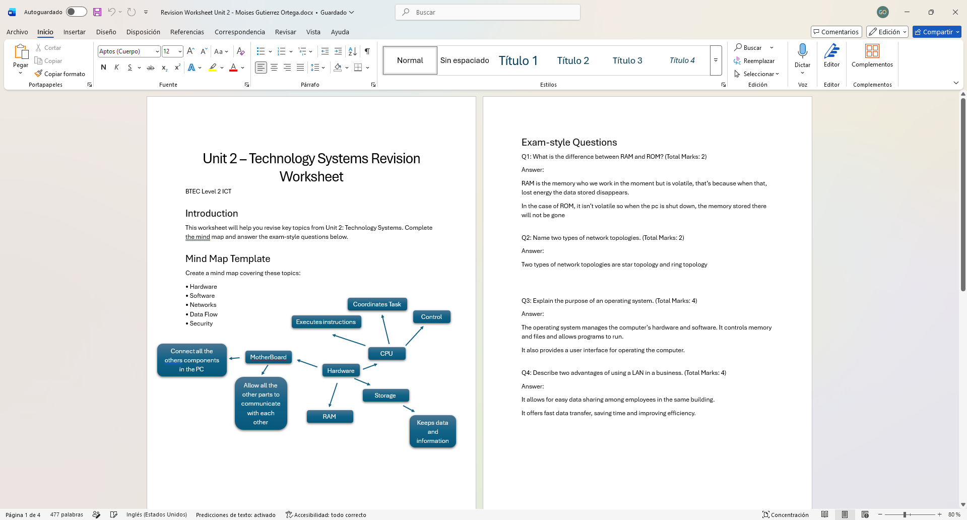967x520 pixels.
Task: Clear all formatting icon
Action: 241,51
